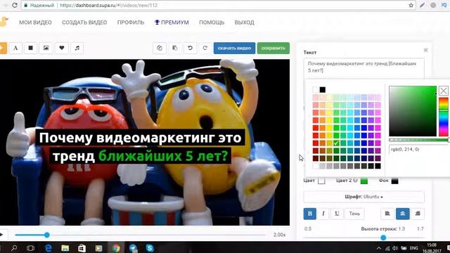Select the add shape square tool

(31, 48)
